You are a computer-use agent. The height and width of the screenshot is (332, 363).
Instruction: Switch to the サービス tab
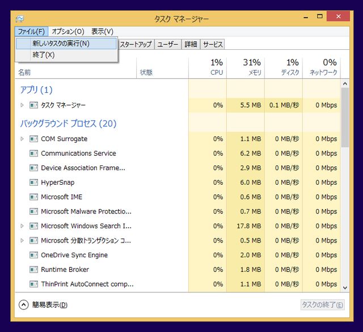click(213, 44)
